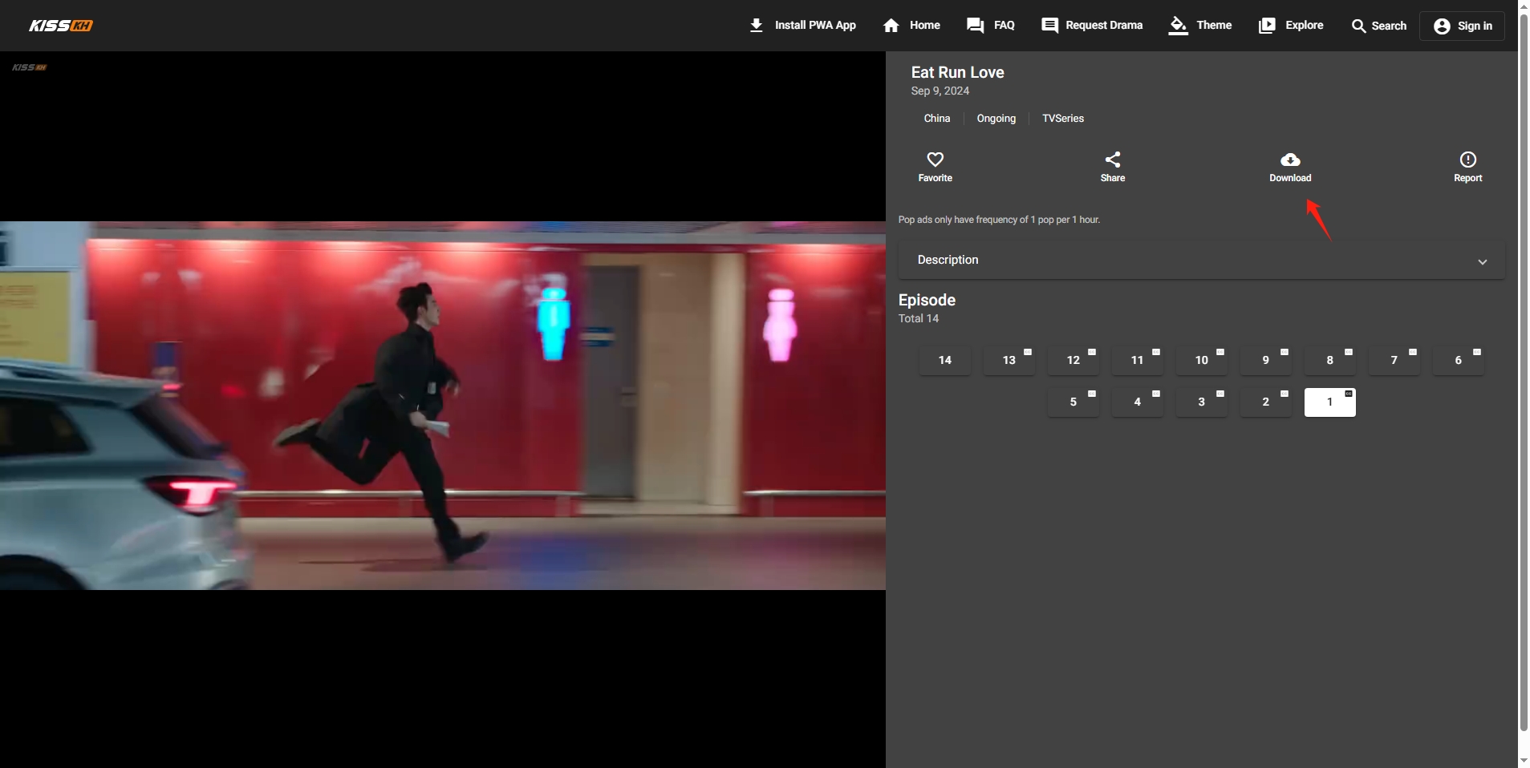Viewport: 1530px width, 768px height.
Task: Play episode 11
Action: tap(1137, 360)
